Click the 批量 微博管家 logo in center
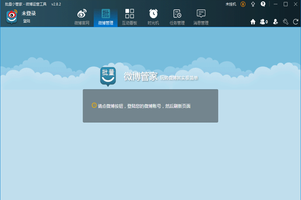The height and width of the screenshot is (200, 301). coord(108,76)
